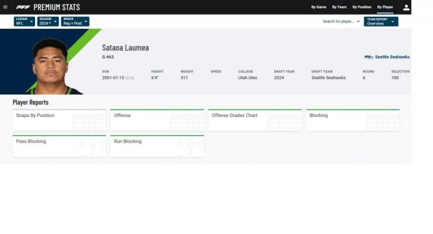433x234 pixels.
Task: Open the League NFL dropdown
Action: coord(25,22)
